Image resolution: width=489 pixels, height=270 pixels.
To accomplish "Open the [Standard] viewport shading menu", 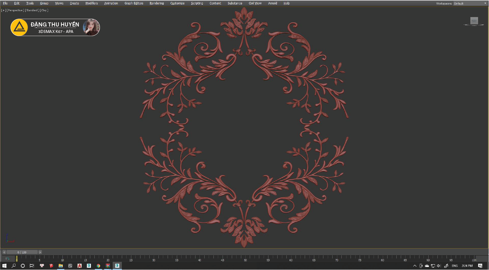I will pyautogui.click(x=32, y=10).
